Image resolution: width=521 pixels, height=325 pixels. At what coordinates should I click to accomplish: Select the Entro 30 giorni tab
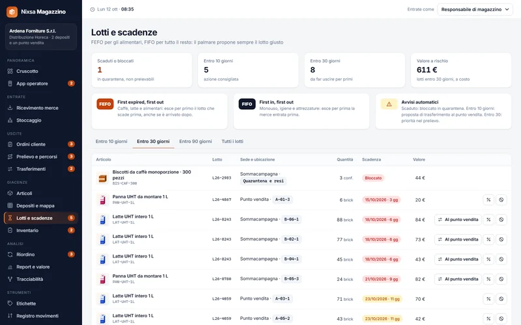(x=153, y=141)
